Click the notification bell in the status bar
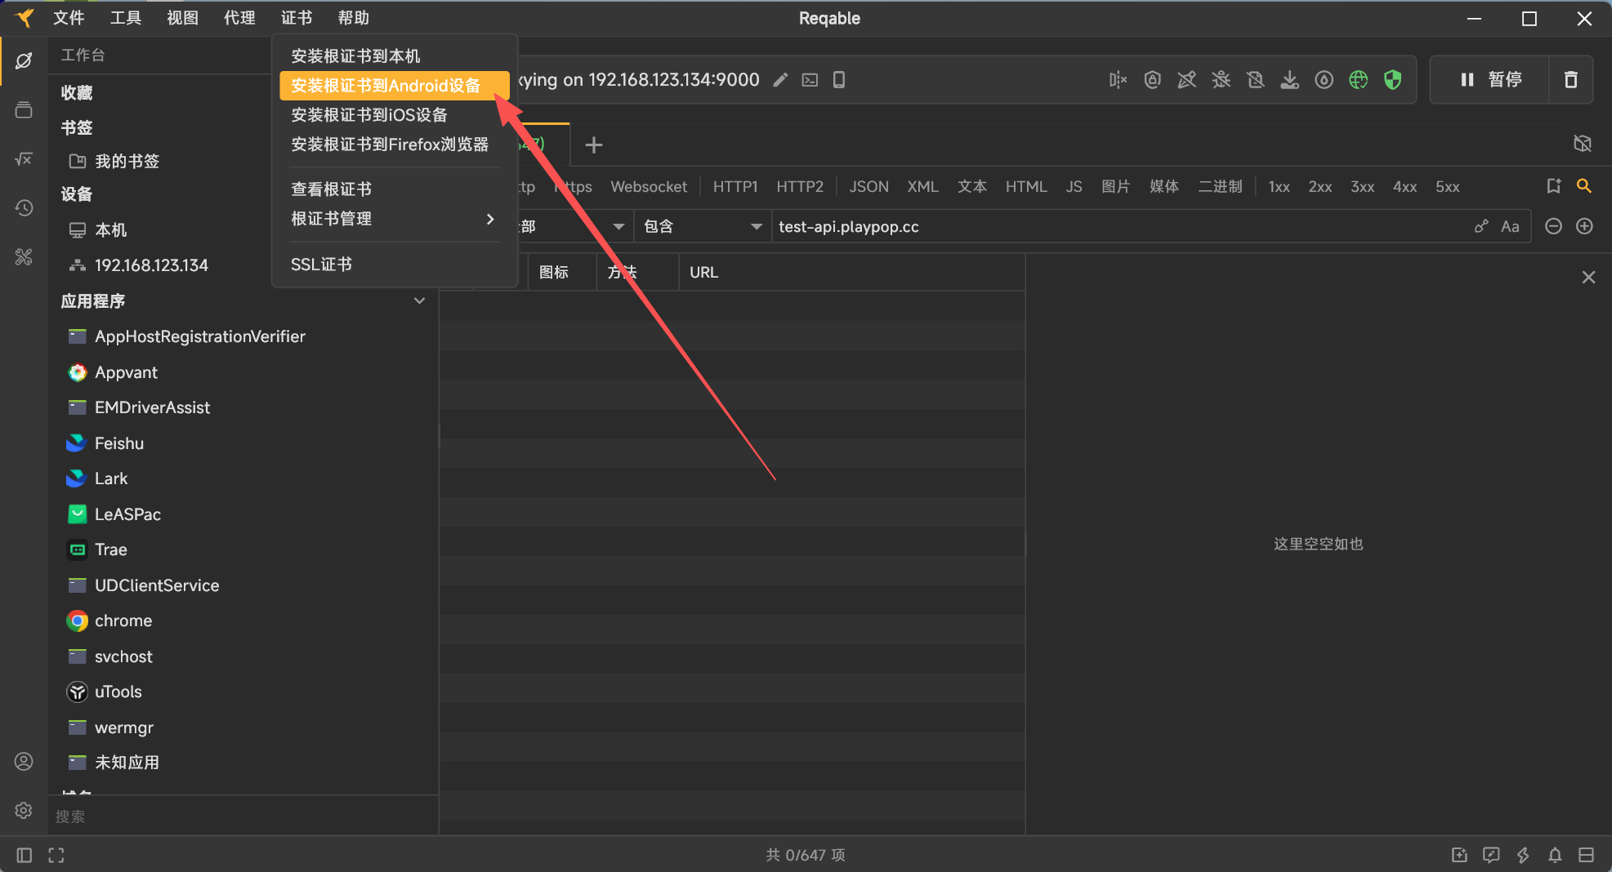This screenshot has height=872, width=1612. [1555, 855]
